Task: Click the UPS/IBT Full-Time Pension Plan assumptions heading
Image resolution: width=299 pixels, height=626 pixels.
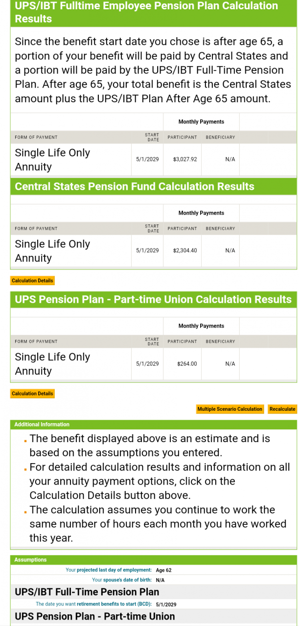Action: [87, 592]
